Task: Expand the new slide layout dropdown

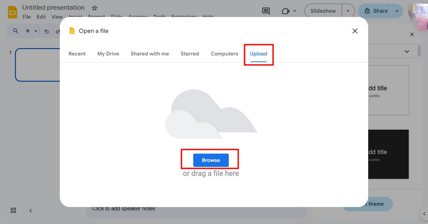Action: pos(36,31)
